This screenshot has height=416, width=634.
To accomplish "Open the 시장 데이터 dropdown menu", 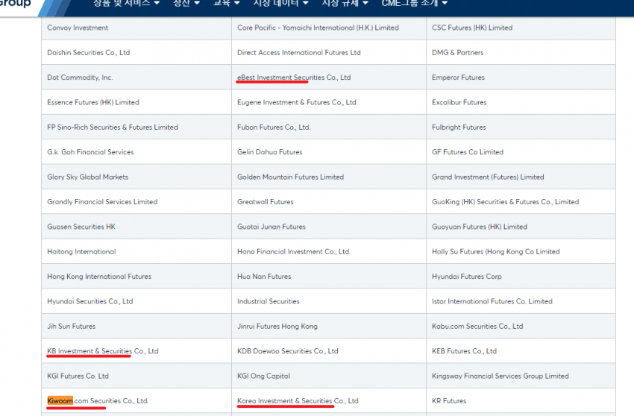I will (x=280, y=3).
